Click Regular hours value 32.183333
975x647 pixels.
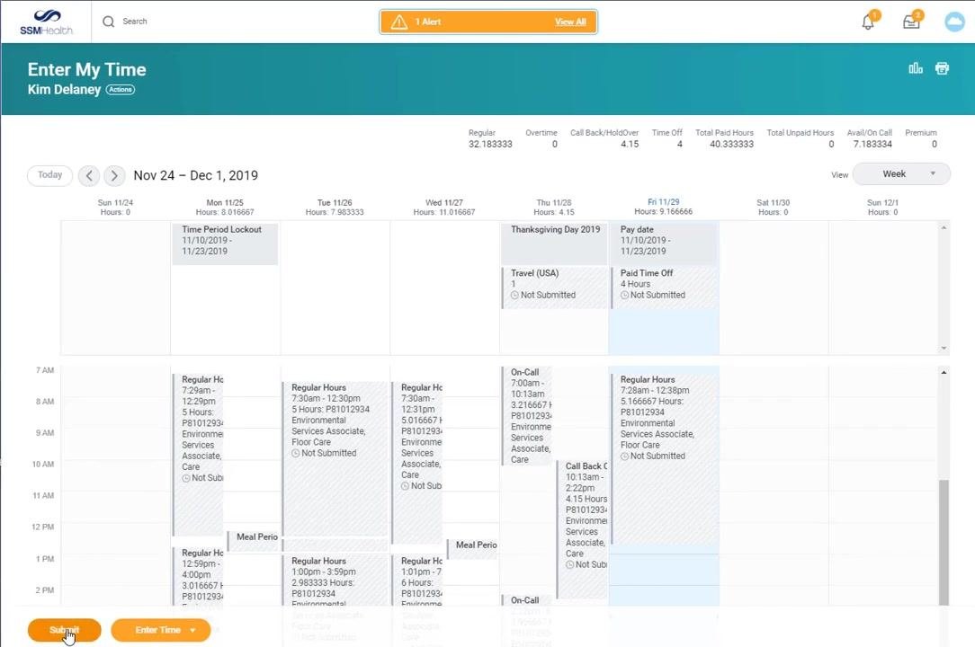(x=490, y=144)
